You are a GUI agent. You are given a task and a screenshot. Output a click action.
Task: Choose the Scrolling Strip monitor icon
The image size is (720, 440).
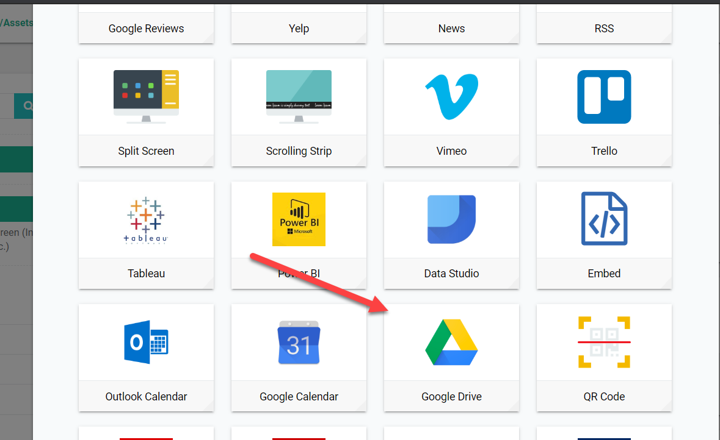(299, 97)
